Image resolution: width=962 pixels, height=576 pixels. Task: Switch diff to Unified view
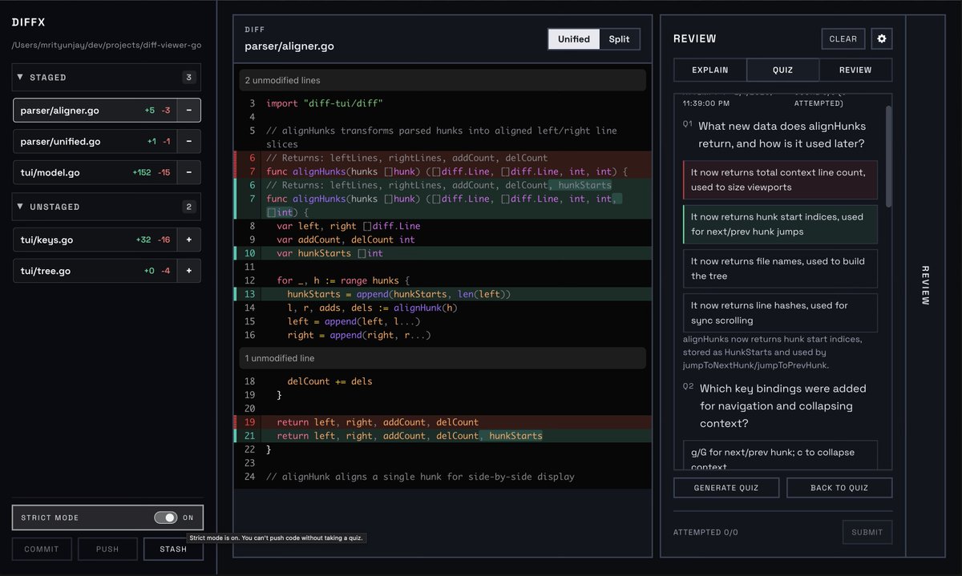(574, 39)
